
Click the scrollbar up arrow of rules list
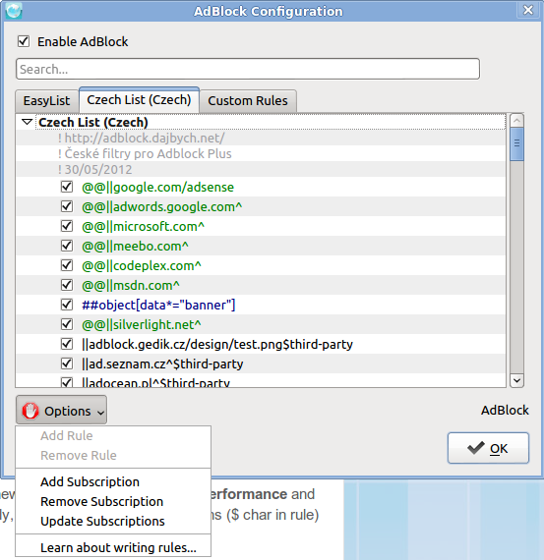coord(516,121)
